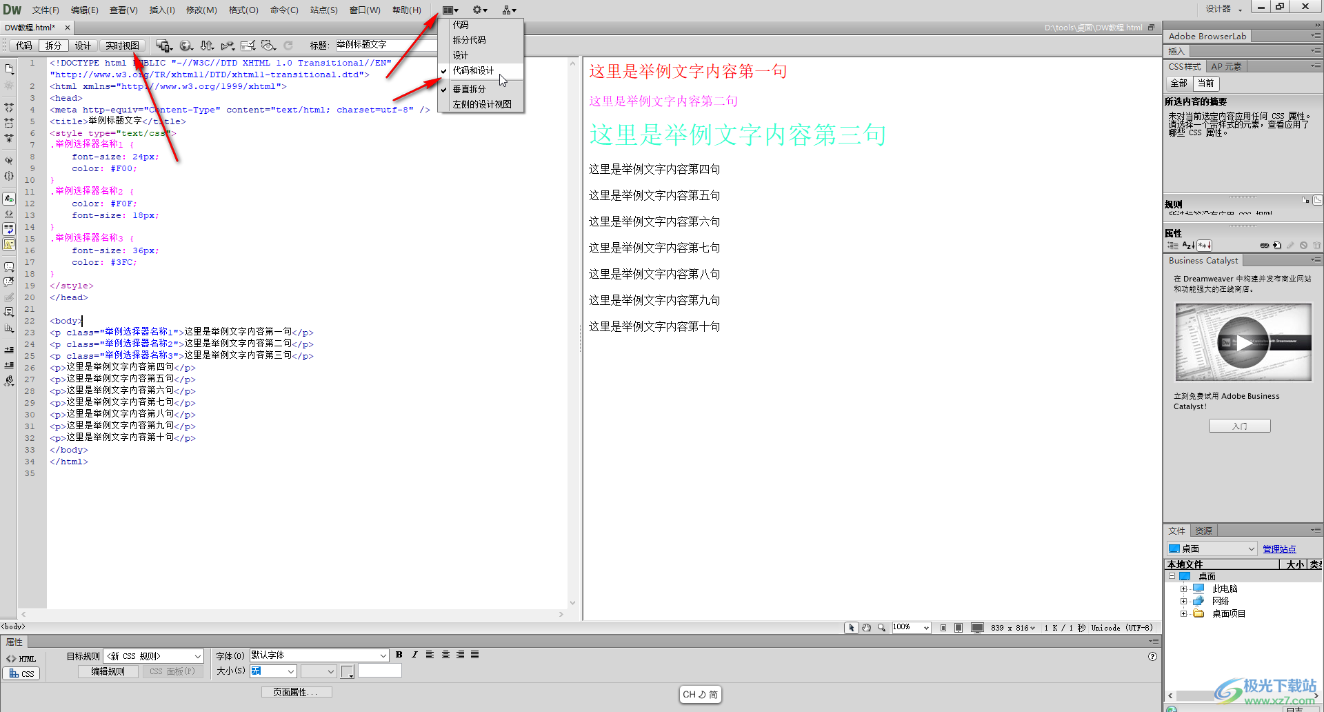Switch to the AP 元素 tab
The image size is (1324, 712).
click(x=1226, y=67)
